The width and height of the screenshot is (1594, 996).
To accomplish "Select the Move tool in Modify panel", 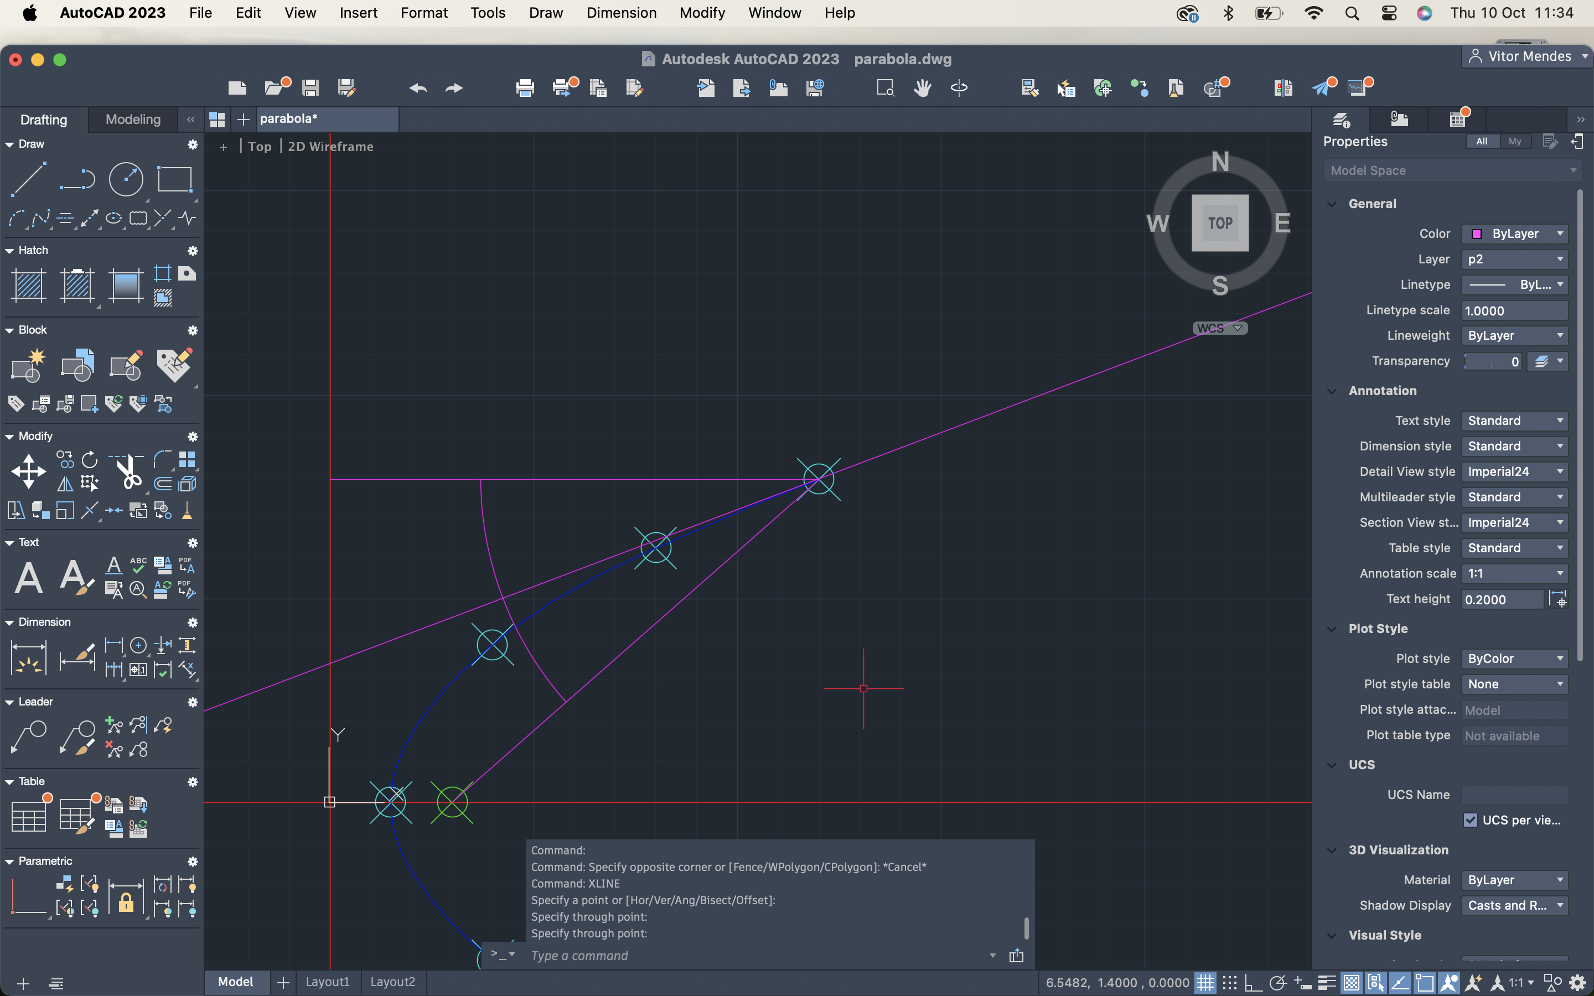I will [x=28, y=471].
